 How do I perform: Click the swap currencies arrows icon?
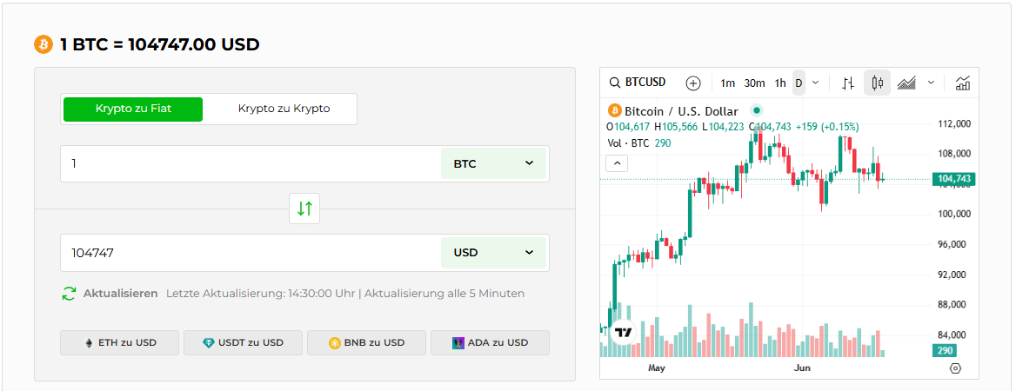click(x=304, y=209)
